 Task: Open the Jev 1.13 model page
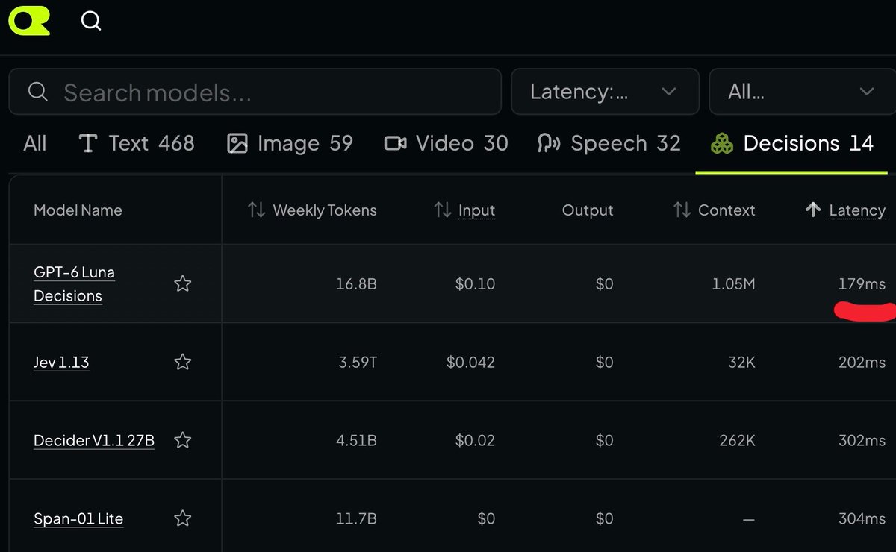point(61,363)
